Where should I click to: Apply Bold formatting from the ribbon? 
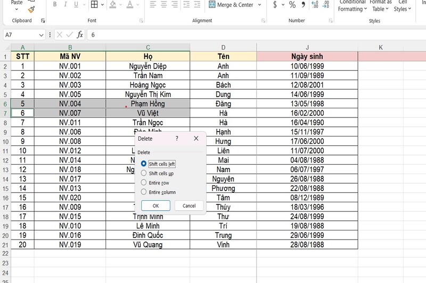coord(56,5)
